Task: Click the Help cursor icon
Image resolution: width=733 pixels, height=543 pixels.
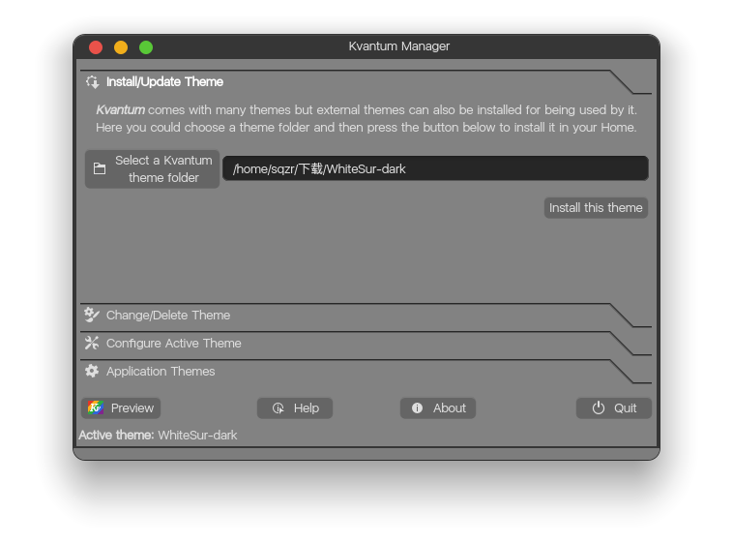Action: point(279,408)
